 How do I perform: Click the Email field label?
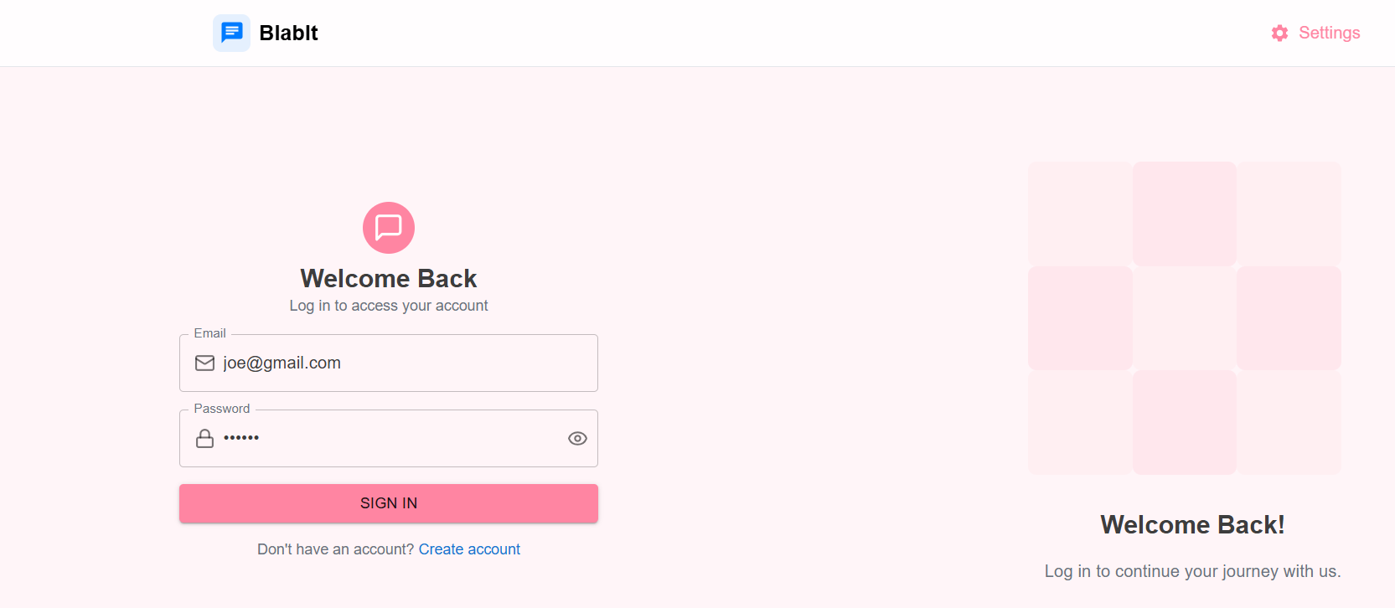(x=209, y=333)
